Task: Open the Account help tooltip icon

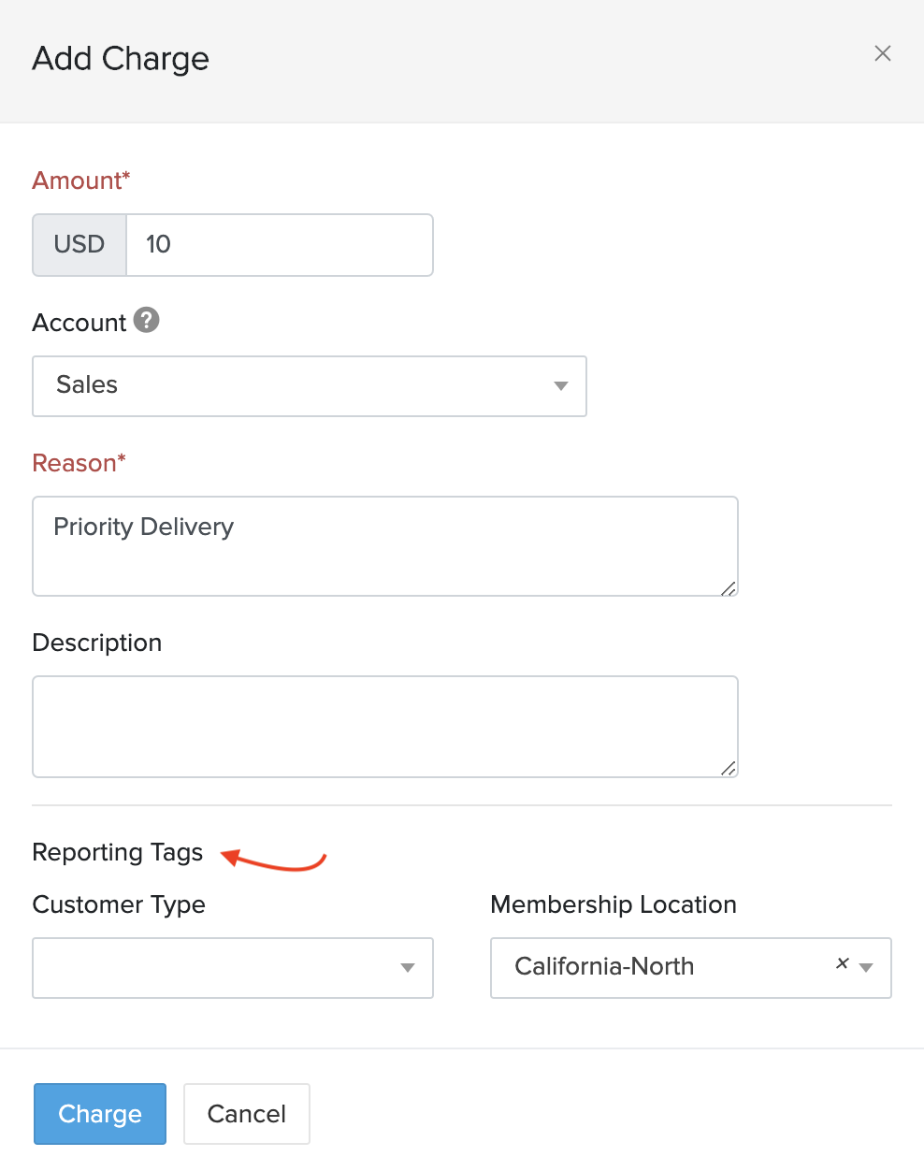Action: (x=147, y=320)
